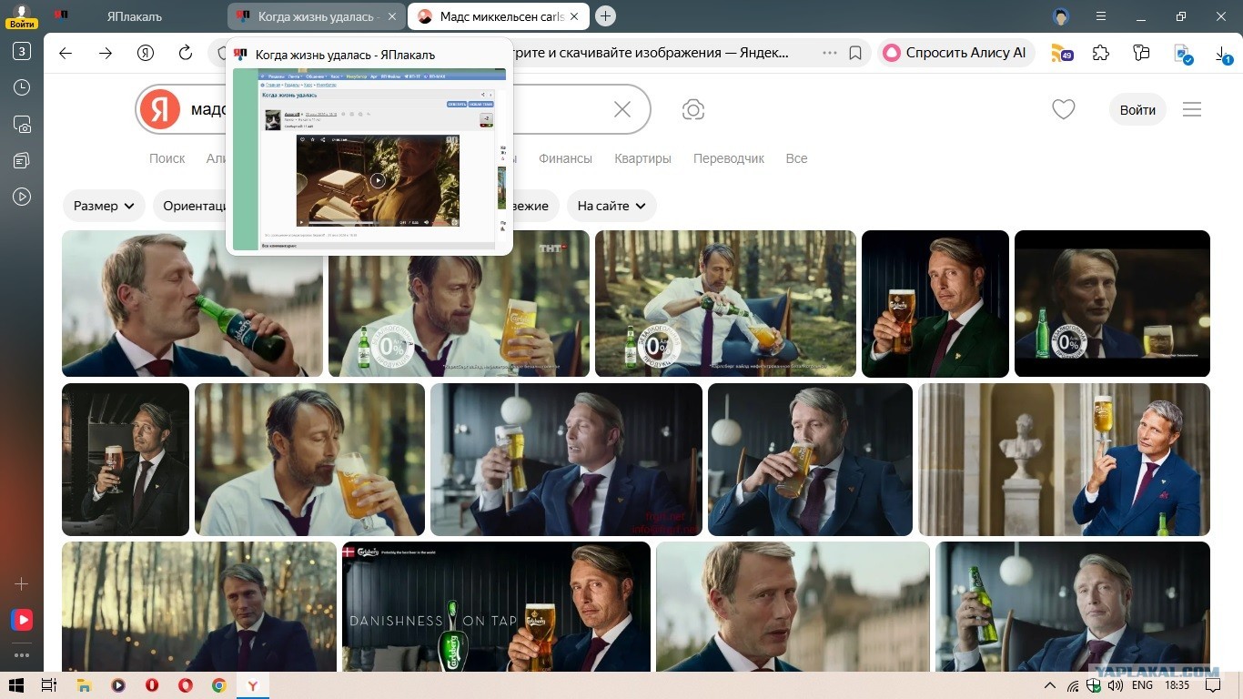Viewport: 1243px width, 699px height.
Task: Show the sidebar open-tabs counter '3'
Action: click(x=22, y=51)
